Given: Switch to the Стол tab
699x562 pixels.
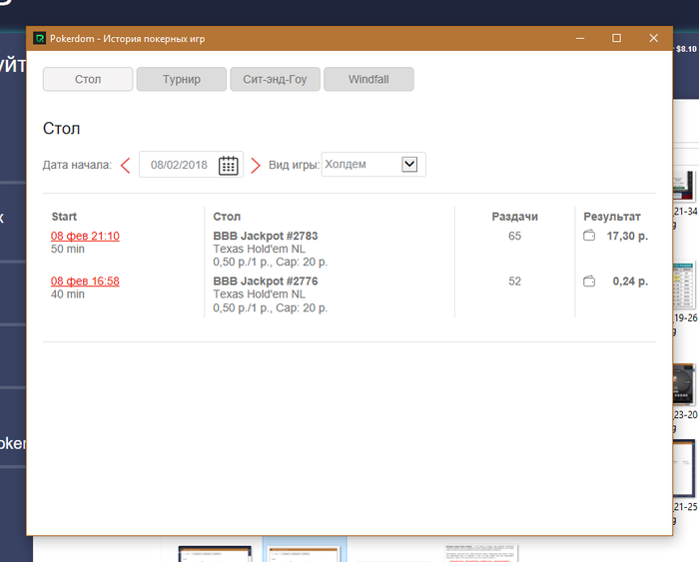Looking at the screenshot, I should pos(88,79).
